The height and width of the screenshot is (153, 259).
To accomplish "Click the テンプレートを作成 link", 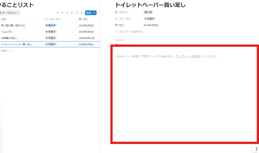I will tap(188, 56).
